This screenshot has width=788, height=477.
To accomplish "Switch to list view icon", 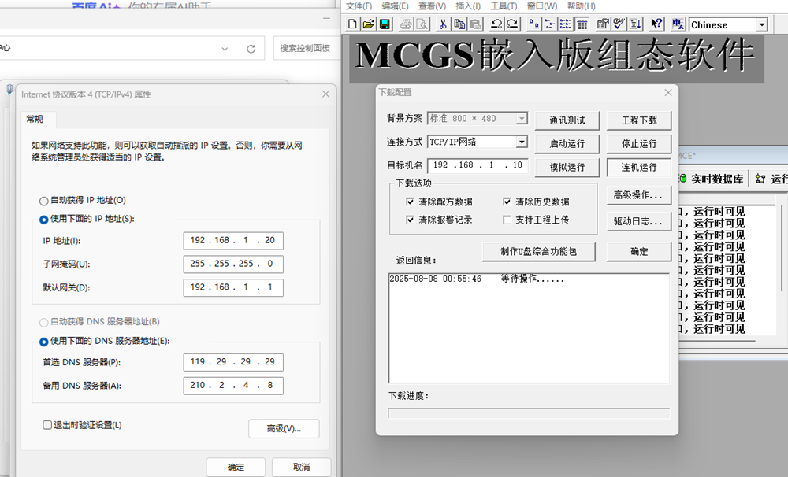I will (566, 24).
